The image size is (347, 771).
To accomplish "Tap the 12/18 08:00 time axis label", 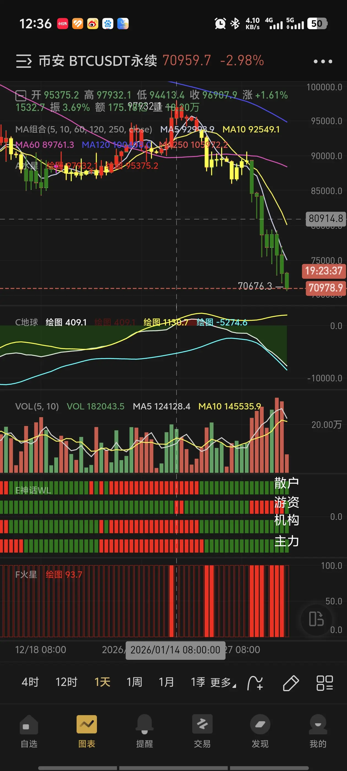I will [x=41, y=650].
